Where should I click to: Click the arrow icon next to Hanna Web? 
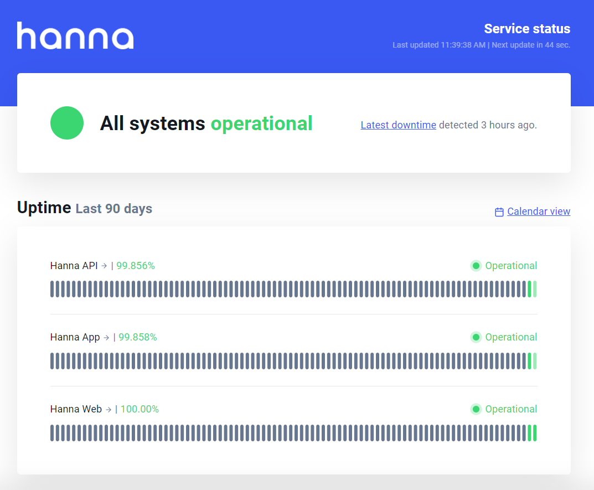[109, 410]
